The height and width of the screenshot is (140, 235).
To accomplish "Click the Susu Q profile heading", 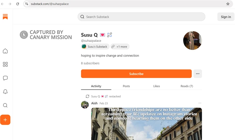I will pyautogui.click(x=89, y=35).
